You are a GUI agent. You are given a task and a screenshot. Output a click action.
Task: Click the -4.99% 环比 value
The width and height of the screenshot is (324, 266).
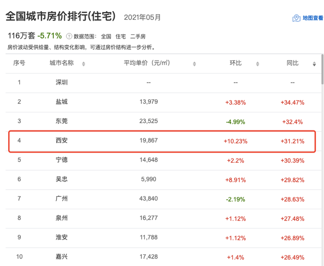click(235, 122)
